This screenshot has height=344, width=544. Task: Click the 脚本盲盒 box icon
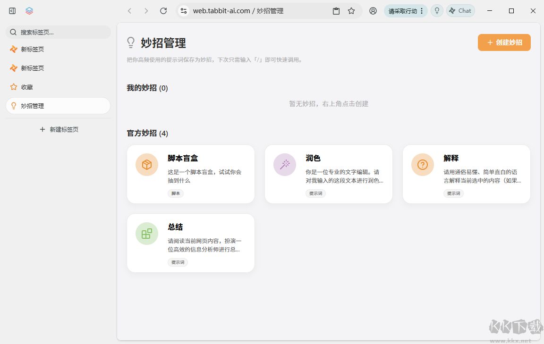[146, 165]
